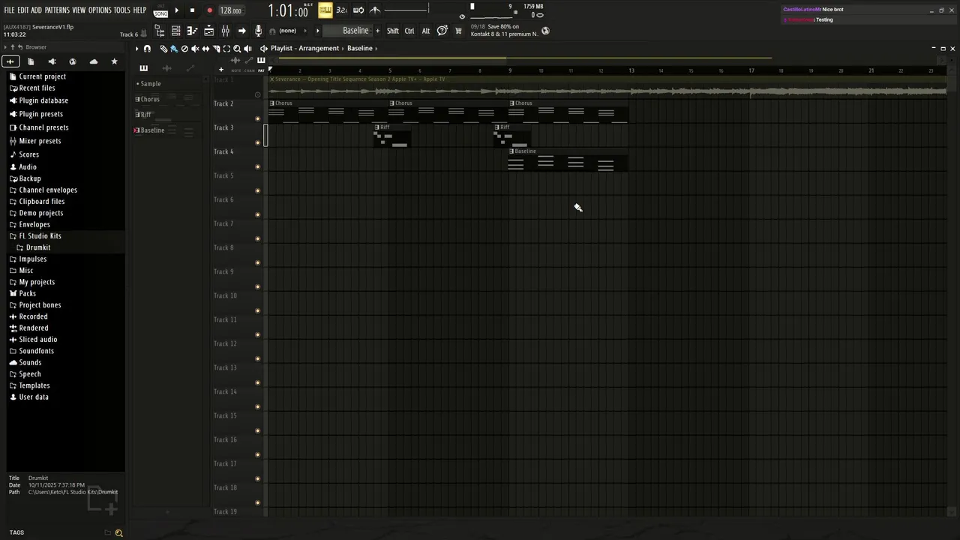Viewport: 960px width, 540px height.
Task: Toggle the 3.2 recording countdown
Action: pos(341,10)
